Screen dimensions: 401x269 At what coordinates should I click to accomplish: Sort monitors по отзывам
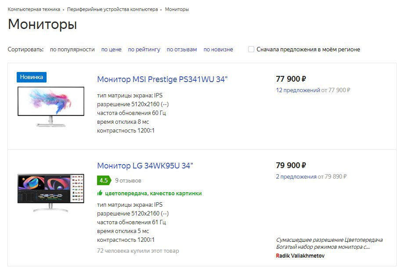tap(182, 49)
